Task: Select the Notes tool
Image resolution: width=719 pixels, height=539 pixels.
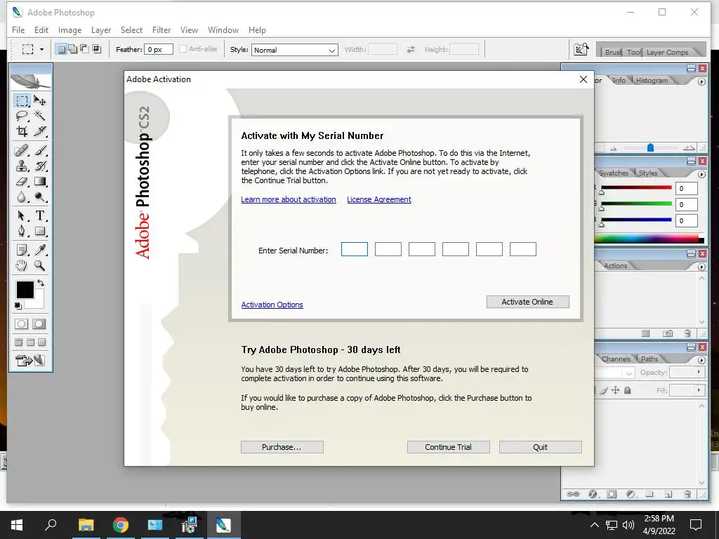Action: pos(22,250)
